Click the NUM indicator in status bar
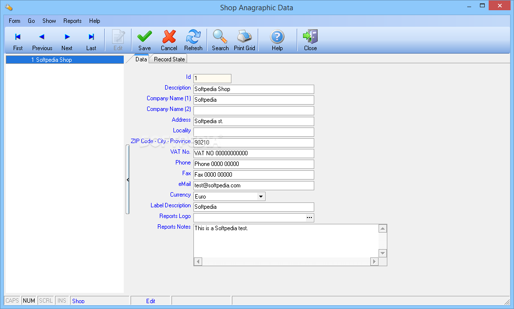Screen dimensions: 514x309 29,301
